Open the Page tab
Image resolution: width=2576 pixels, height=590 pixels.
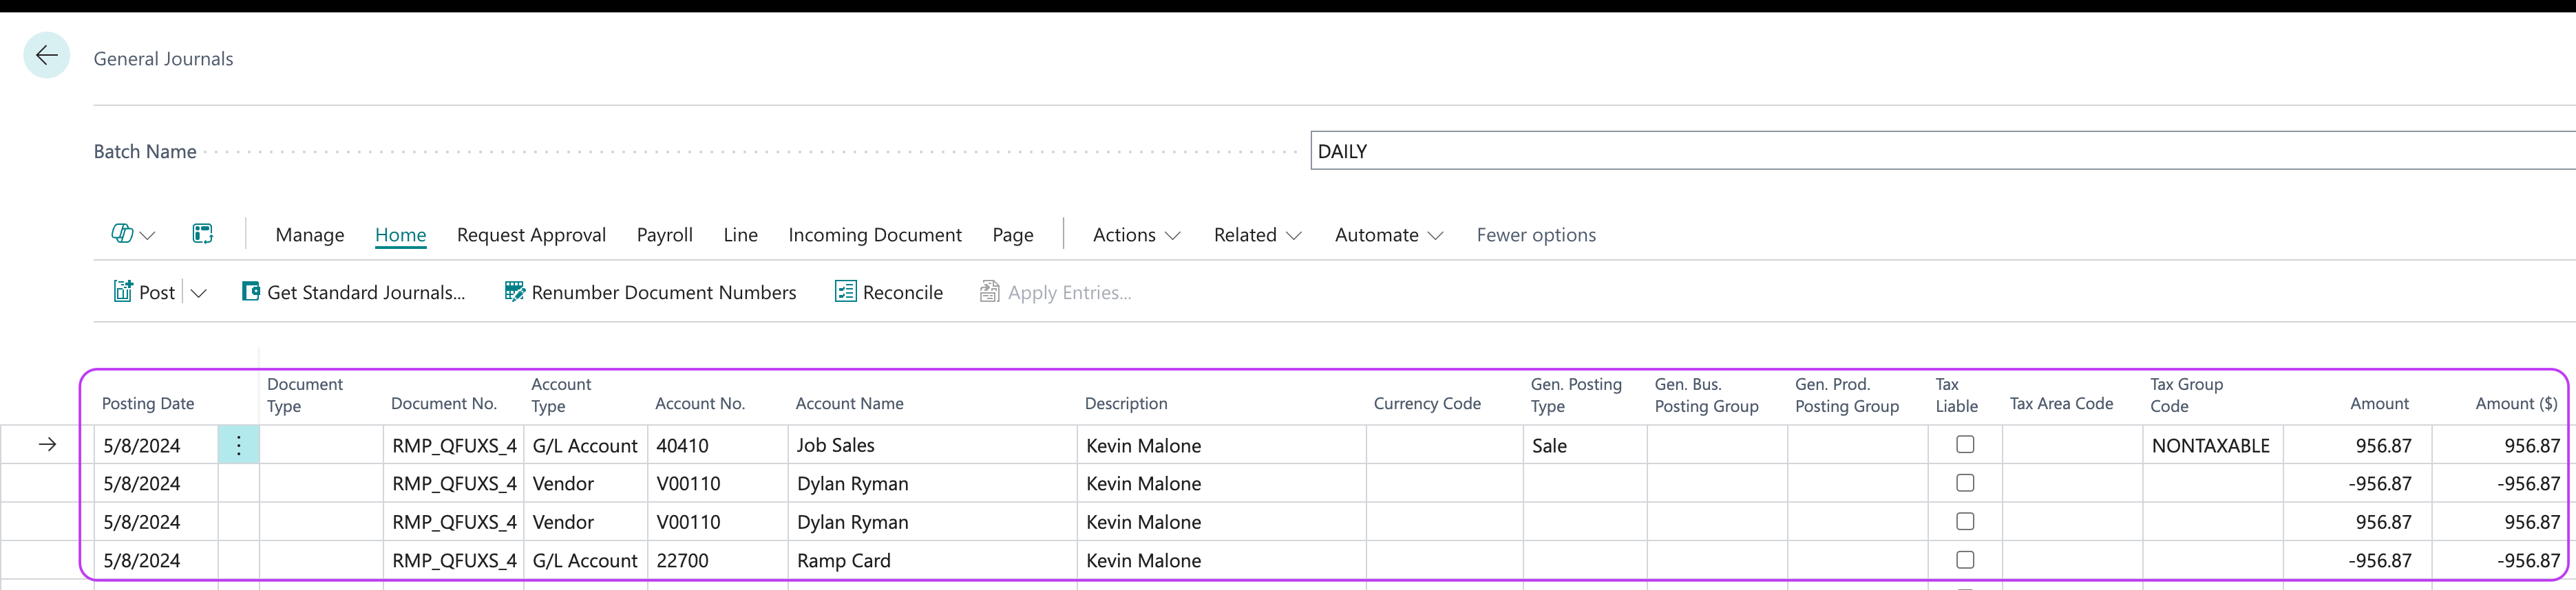(1012, 234)
